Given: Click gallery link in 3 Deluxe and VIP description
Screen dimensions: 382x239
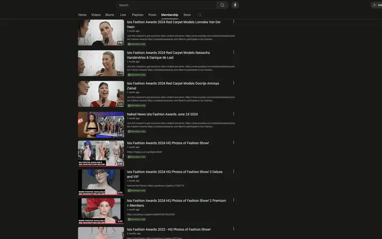Looking at the screenshot, I should (x=166, y=186).
